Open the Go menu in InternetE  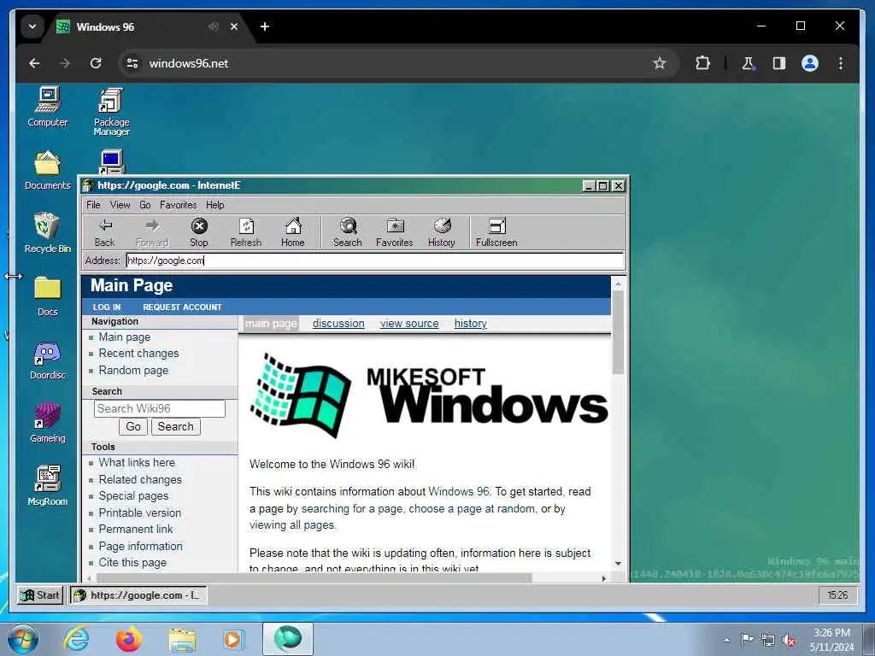pyautogui.click(x=145, y=205)
